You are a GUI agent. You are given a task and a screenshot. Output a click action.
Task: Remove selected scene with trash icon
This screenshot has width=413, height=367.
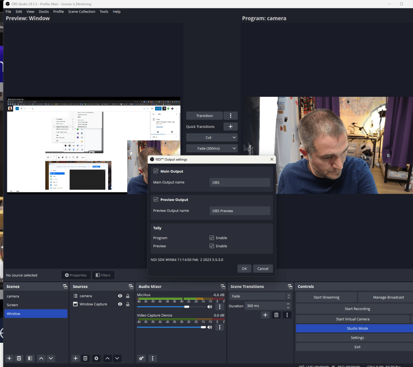pyautogui.click(x=19, y=358)
